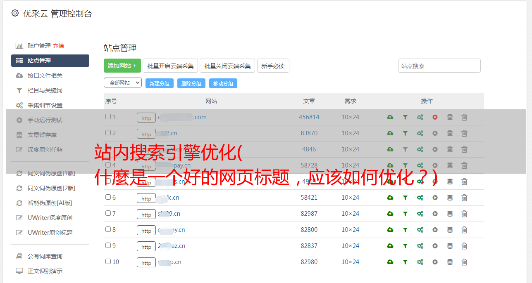Tick the checkbox for site row 9

pyautogui.click(x=108, y=245)
